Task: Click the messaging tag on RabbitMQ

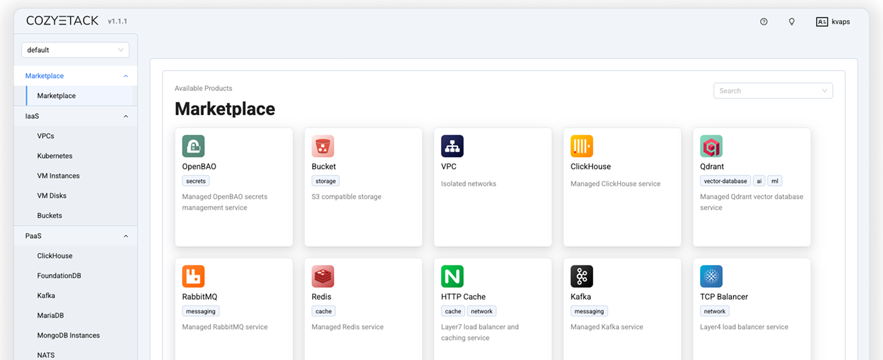Action: pos(201,311)
